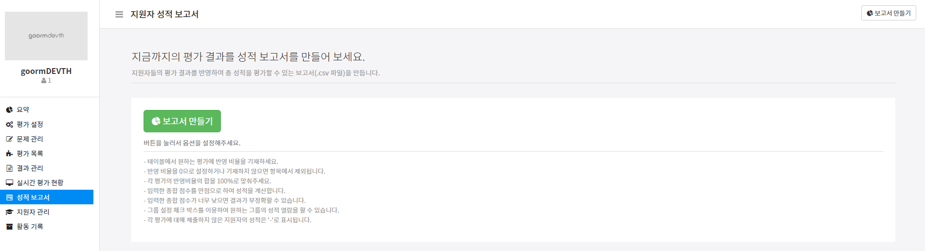Click the member count user icon

click(44, 81)
